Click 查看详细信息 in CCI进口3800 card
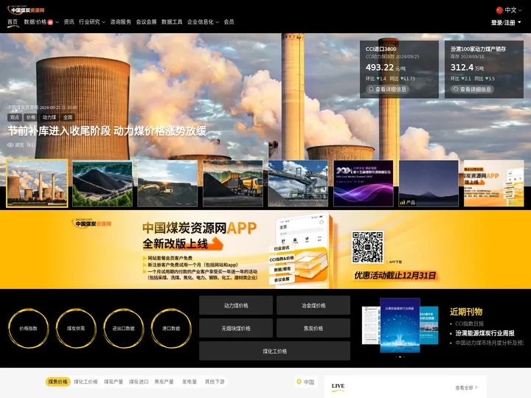This screenshot has width=531, height=398. (x=387, y=89)
